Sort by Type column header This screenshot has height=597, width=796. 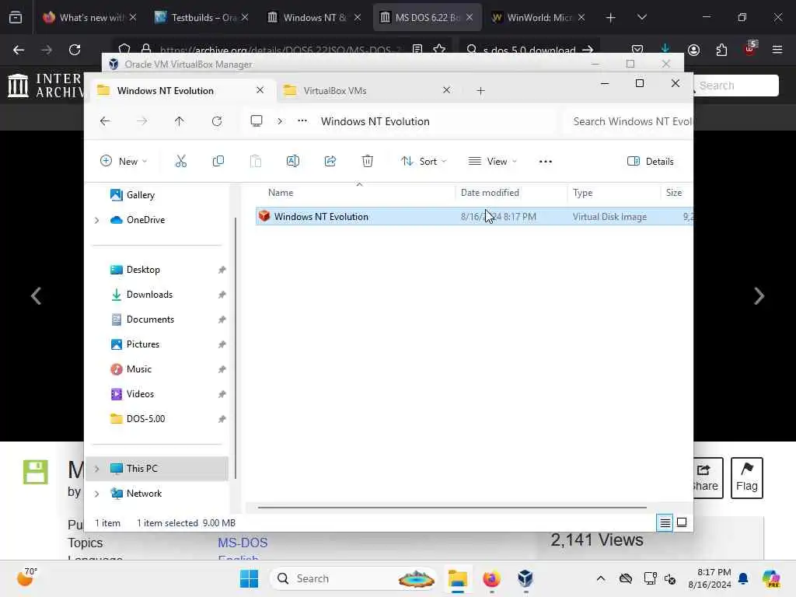pos(582,193)
